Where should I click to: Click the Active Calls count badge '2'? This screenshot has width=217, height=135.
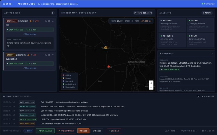(x=52, y=13)
